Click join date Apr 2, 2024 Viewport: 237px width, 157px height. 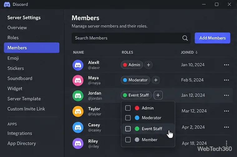193,127
